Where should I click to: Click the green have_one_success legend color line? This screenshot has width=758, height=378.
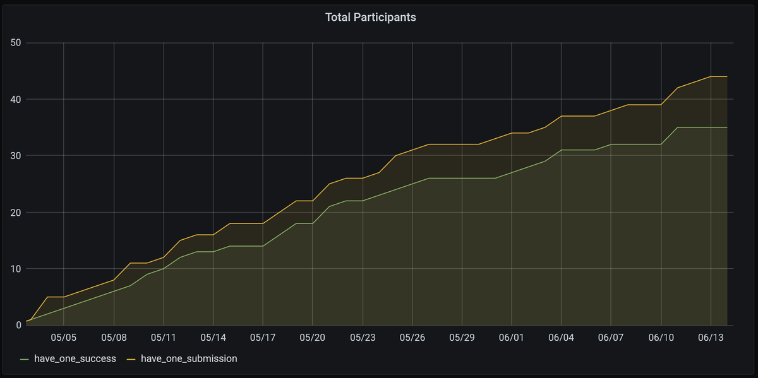coord(25,359)
